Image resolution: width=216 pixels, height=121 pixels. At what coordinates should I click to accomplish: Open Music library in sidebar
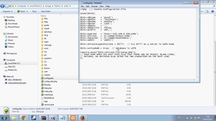click(10, 40)
